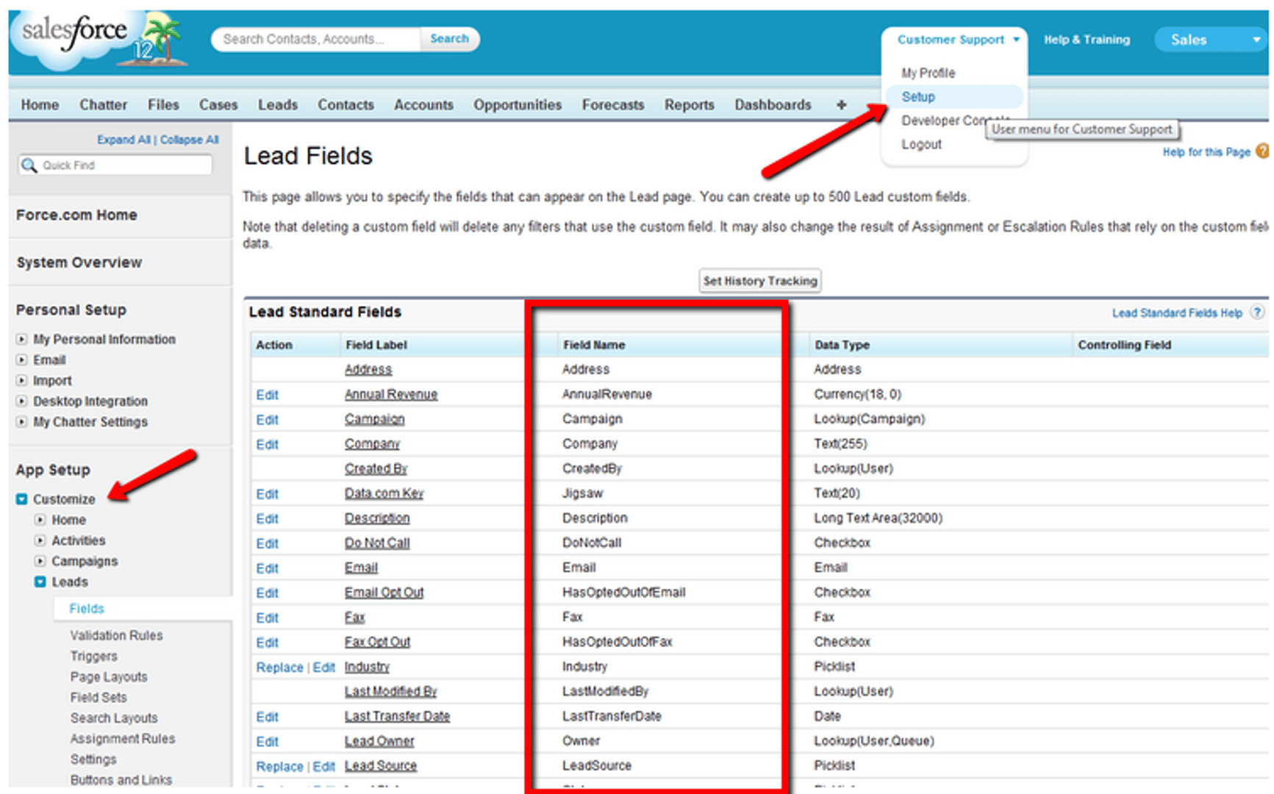Select My Profile in user menu
The width and height of the screenshot is (1274, 794).
click(928, 73)
